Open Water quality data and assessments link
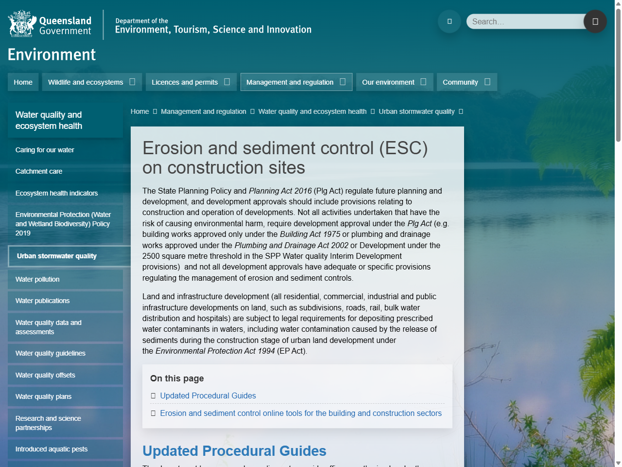The height and width of the screenshot is (467, 622). coord(65,327)
